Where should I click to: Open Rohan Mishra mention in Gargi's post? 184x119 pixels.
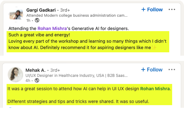[51, 28]
